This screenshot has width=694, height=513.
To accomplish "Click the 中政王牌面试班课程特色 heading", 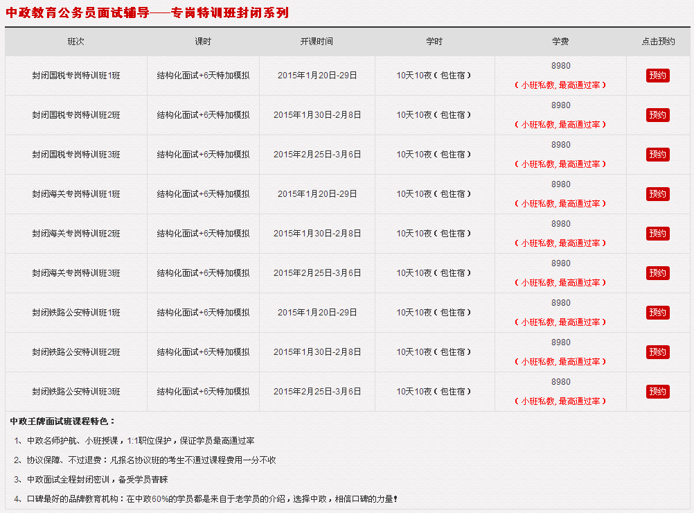I will tap(63, 421).
